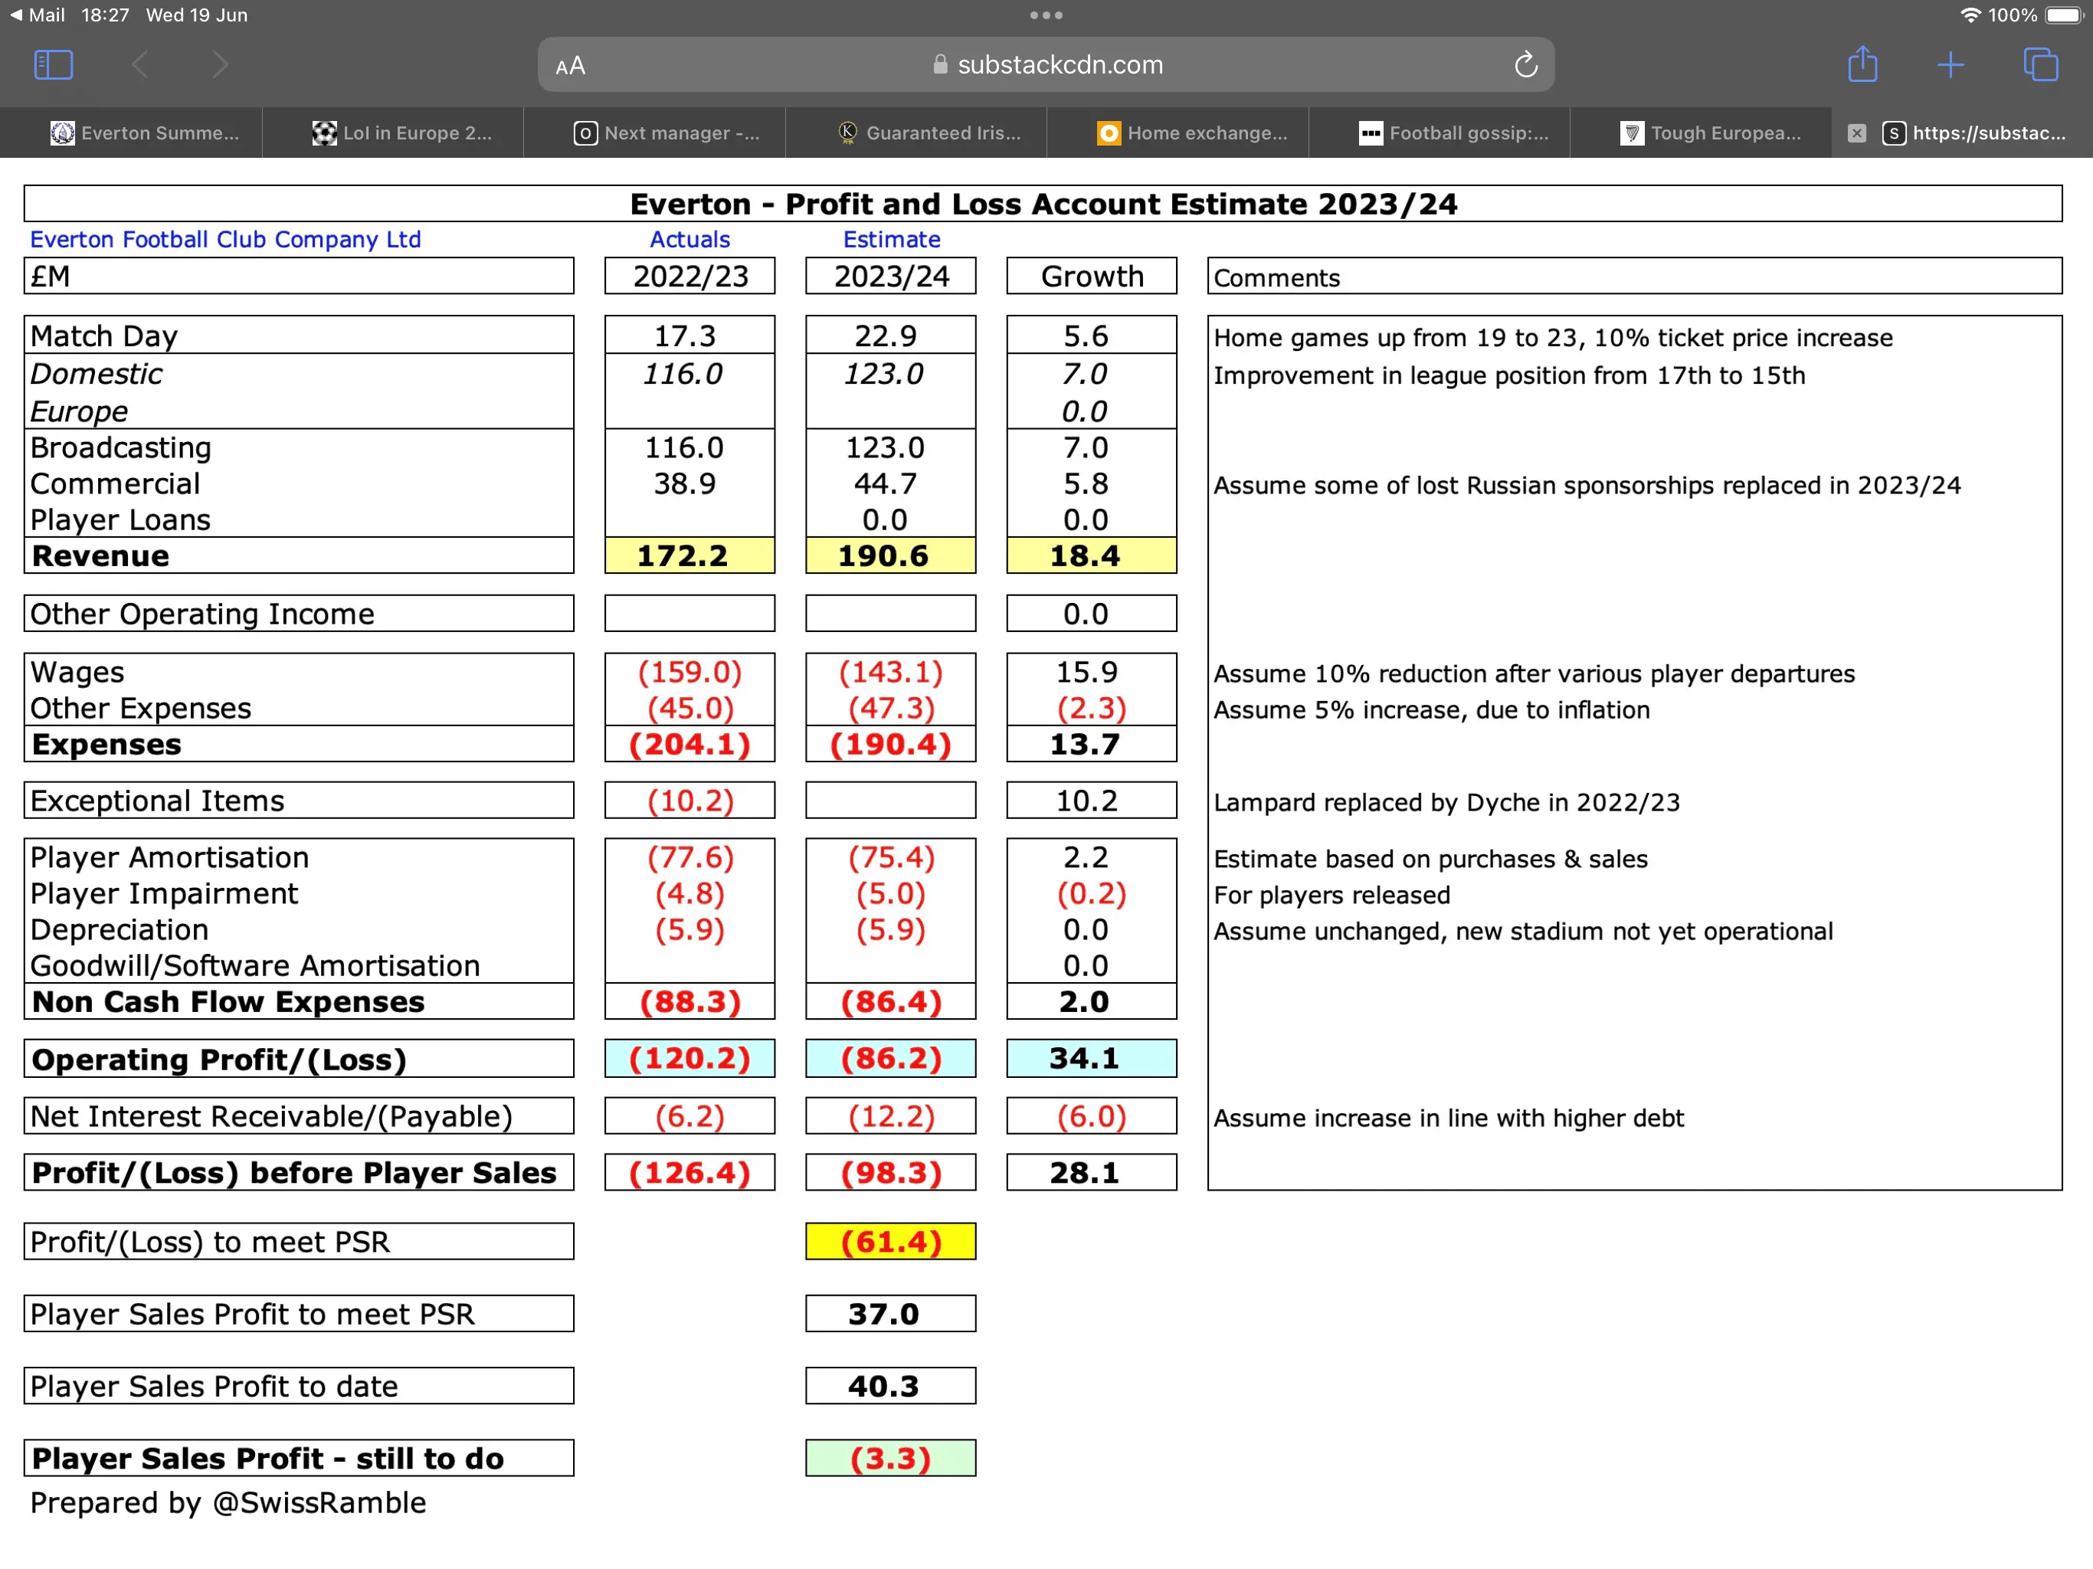
Task: Open the AA reader text options
Action: [571, 66]
